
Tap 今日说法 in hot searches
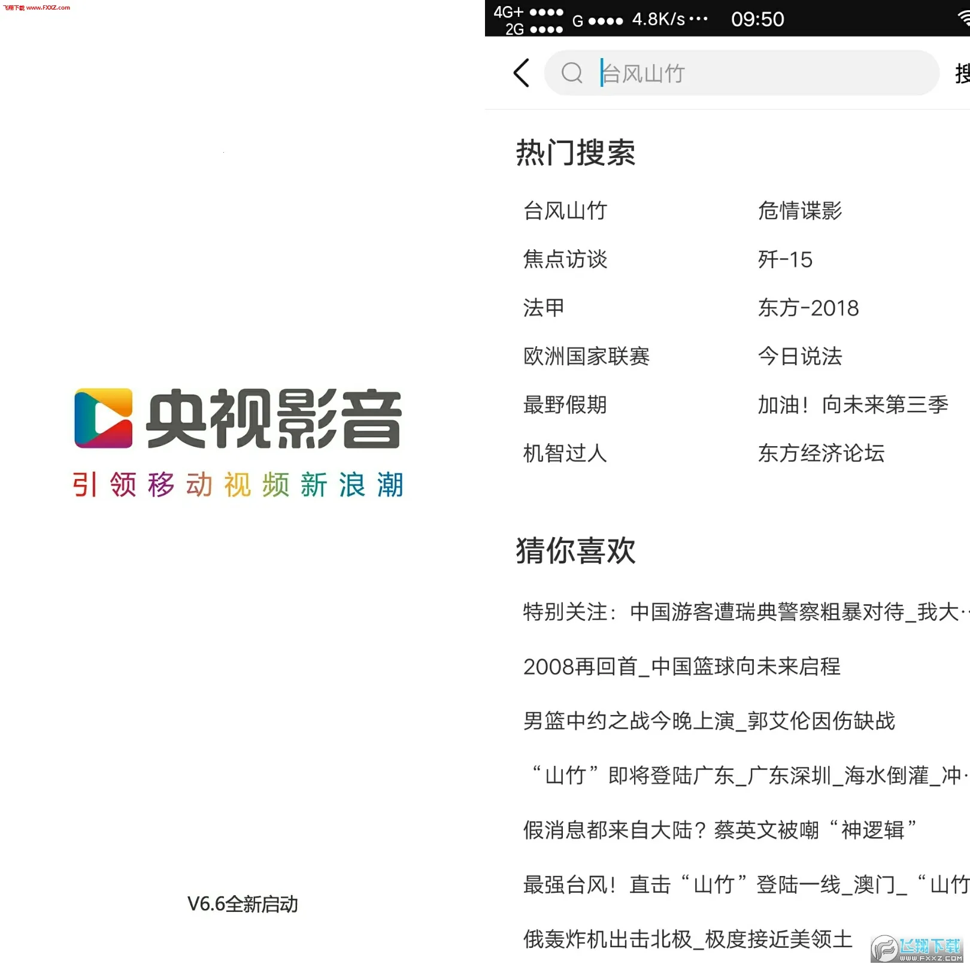(799, 357)
